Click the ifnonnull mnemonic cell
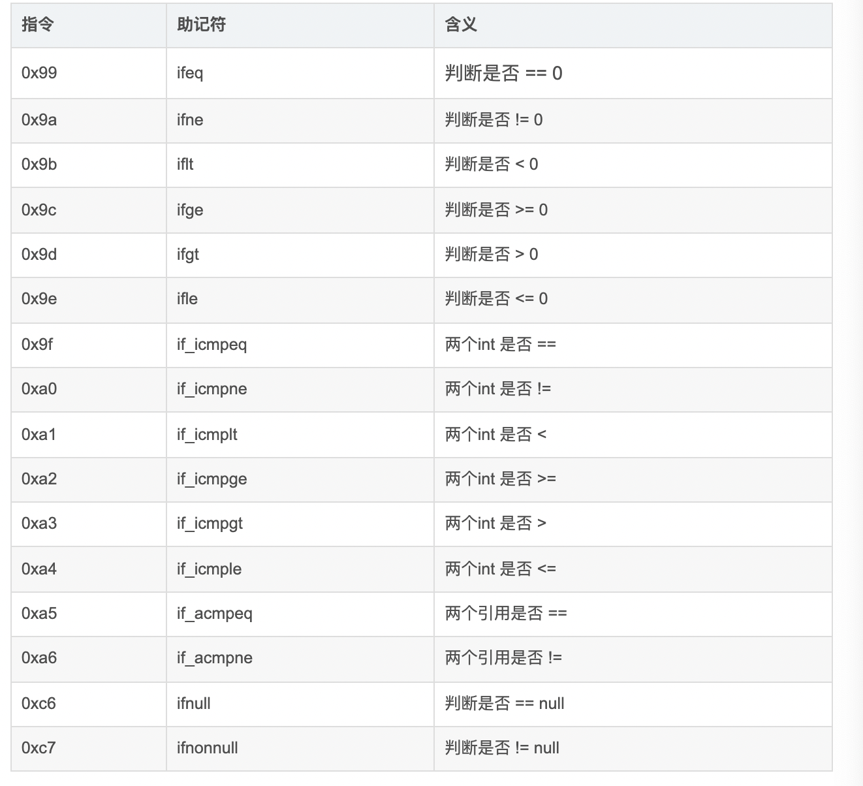863x786 pixels. click(x=300, y=749)
